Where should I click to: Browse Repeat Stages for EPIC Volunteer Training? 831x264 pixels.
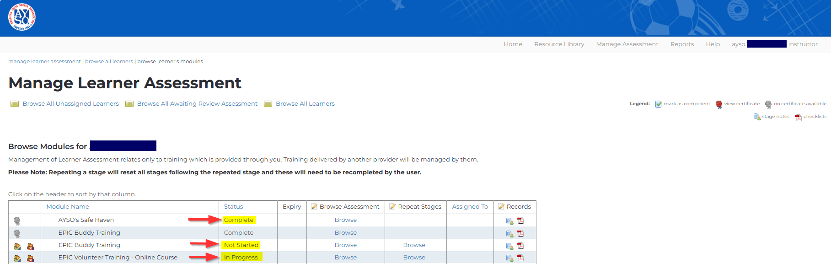point(414,258)
